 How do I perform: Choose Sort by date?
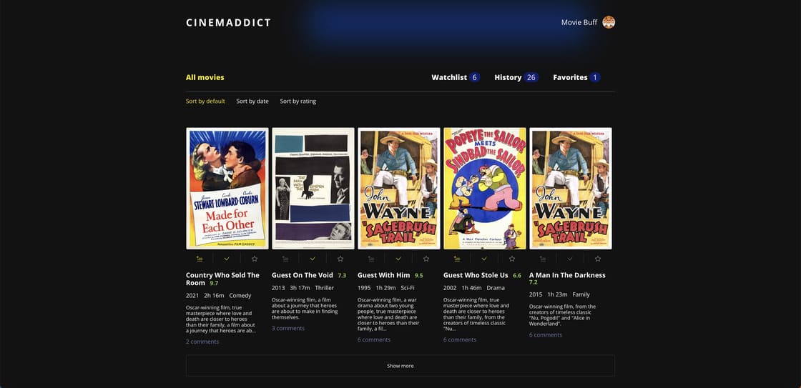point(252,101)
